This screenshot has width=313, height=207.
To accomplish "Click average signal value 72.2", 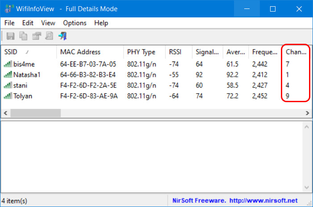I will click(232, 96).
